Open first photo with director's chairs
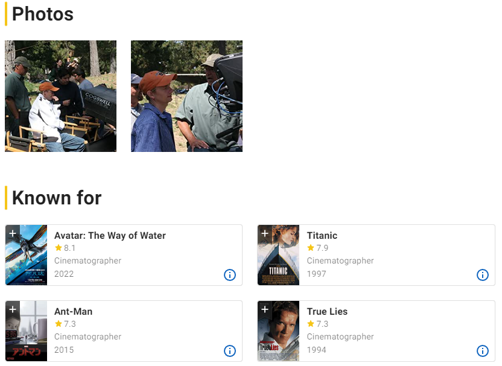The image size is (502, 366). point(60,96)
